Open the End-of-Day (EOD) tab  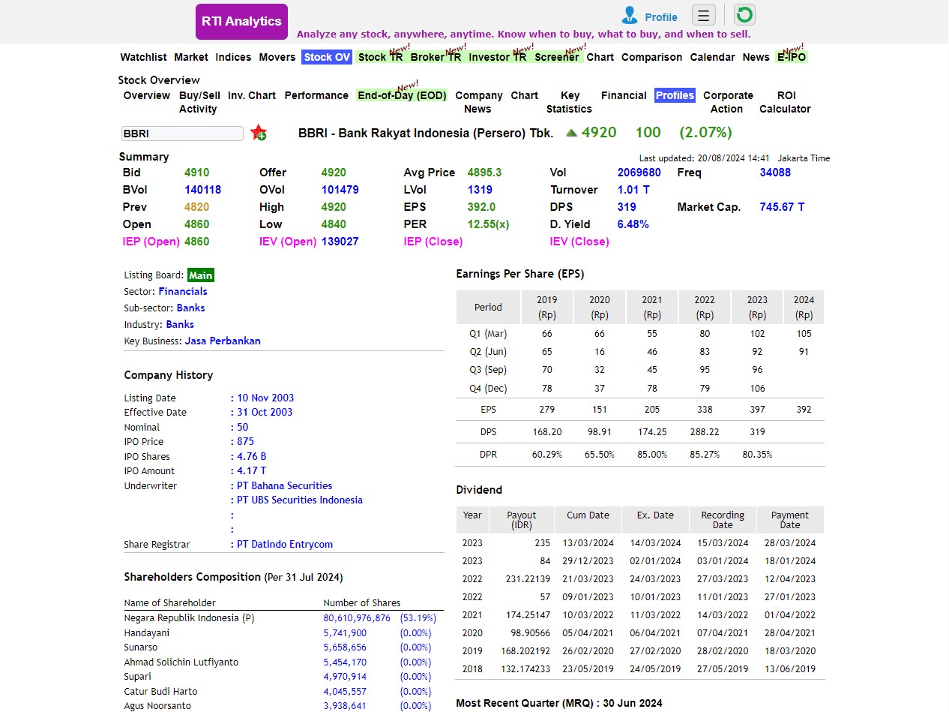[x=403, y=95]
